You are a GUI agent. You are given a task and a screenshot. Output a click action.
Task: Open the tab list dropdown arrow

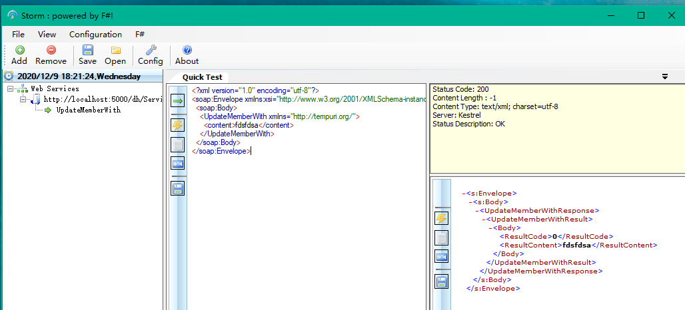tap(665, 77)
